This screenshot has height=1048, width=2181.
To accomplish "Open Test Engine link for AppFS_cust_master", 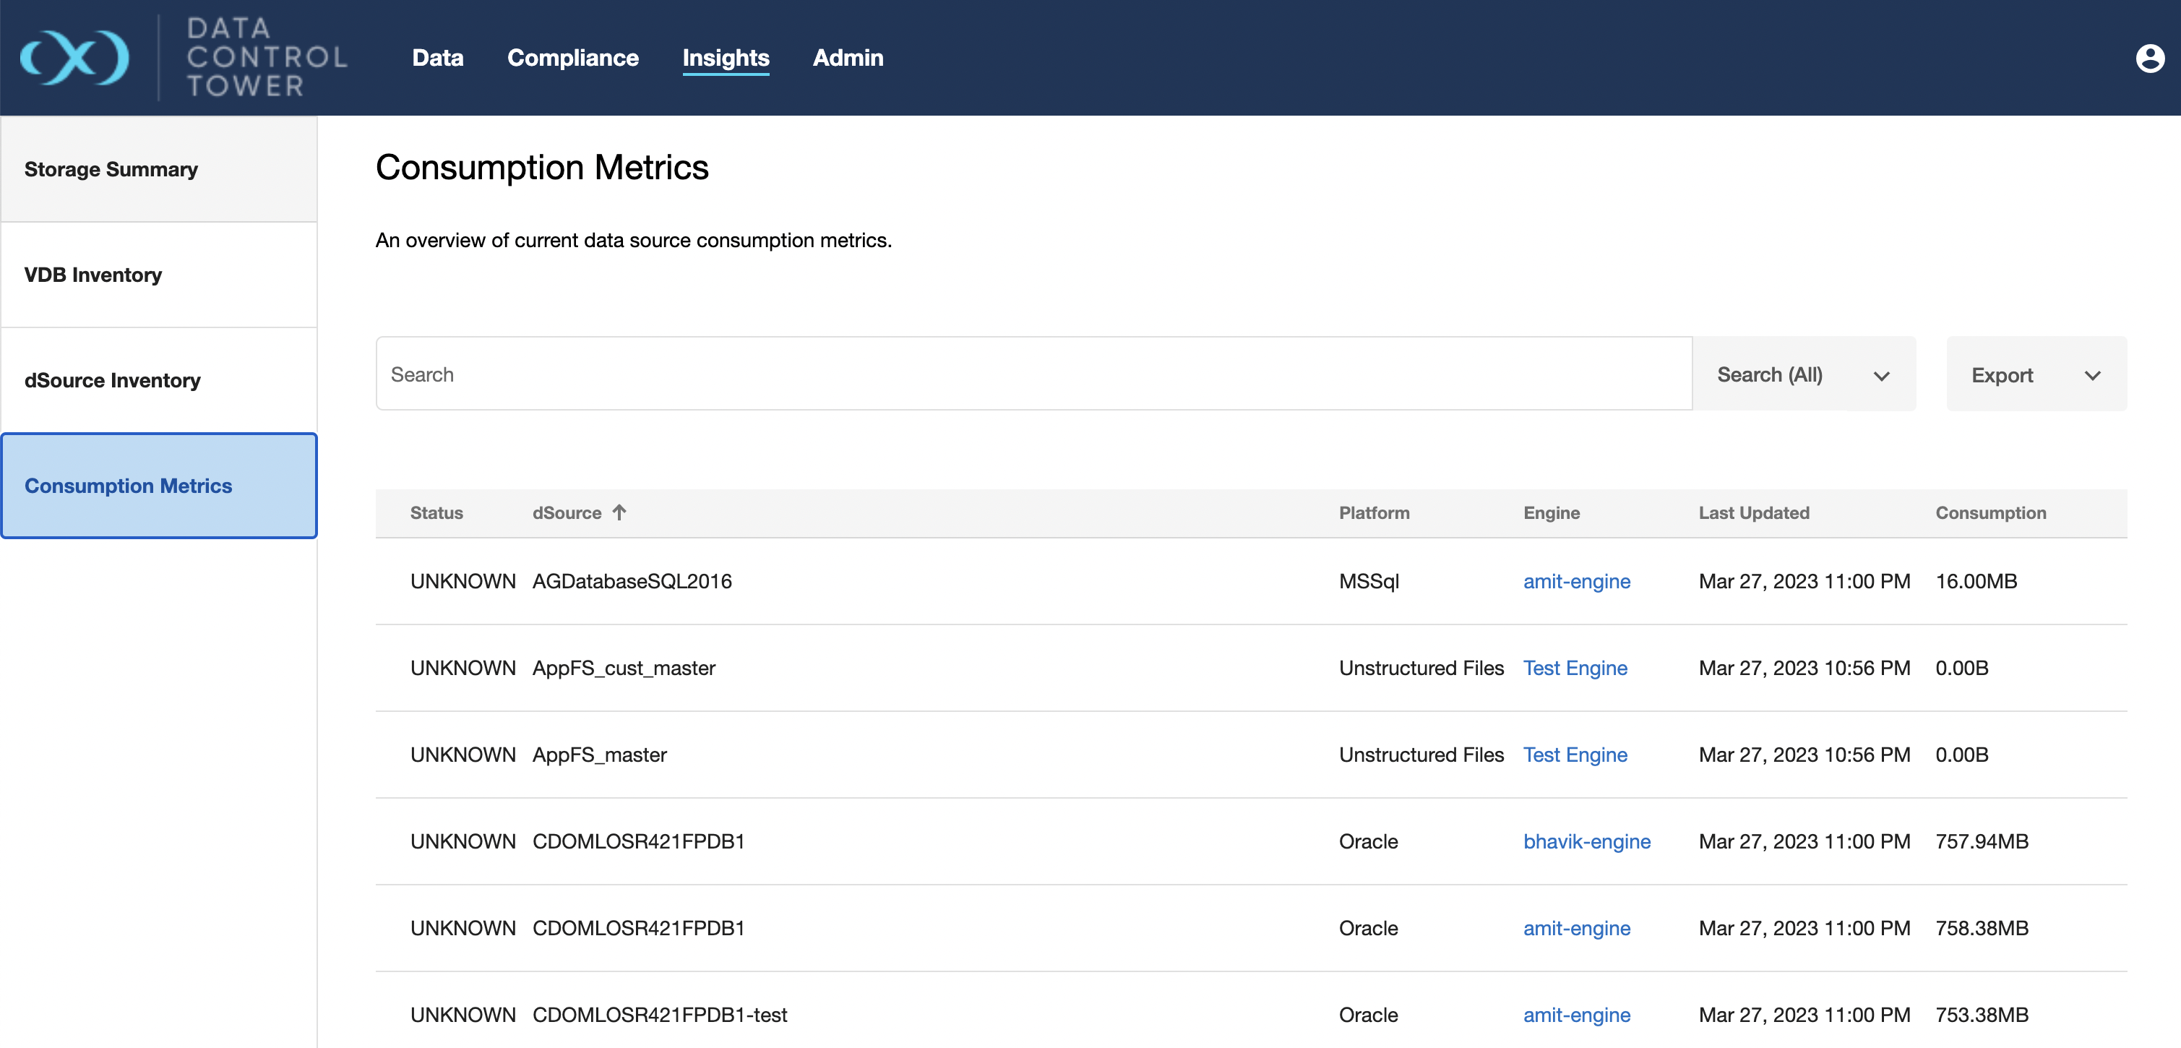I will click(1575, 668).
